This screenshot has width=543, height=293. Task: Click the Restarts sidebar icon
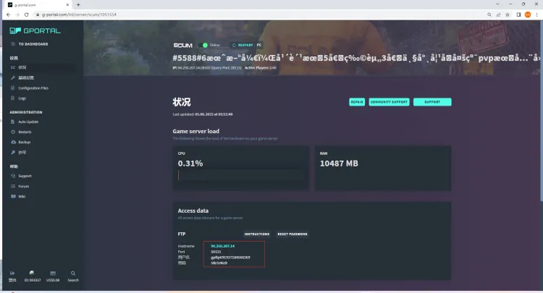(x=12, y=132)
